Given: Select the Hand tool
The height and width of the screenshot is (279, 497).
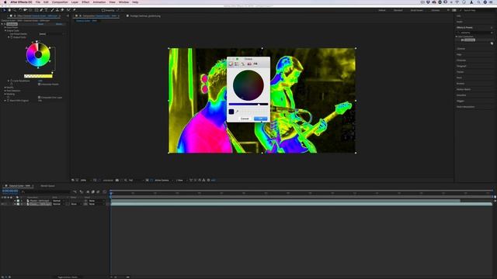Looking at the screenshot, I should (x=9, y=10).
